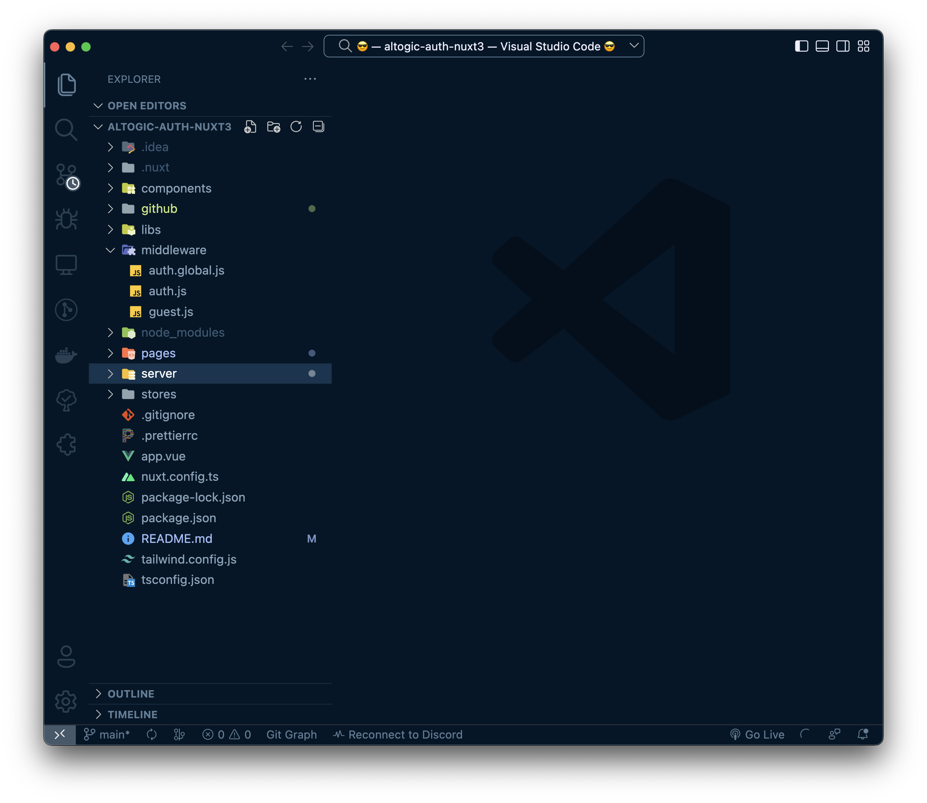Toggle the primary side bar visibility

[802, 46]
